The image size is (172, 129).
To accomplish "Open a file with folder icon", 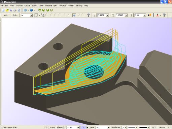I will 7,10.
